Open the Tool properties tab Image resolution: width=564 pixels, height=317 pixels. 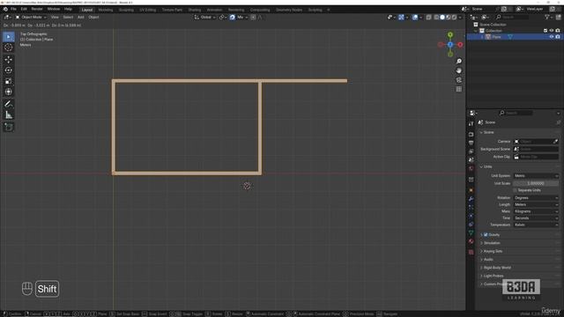tap(471, 123)
